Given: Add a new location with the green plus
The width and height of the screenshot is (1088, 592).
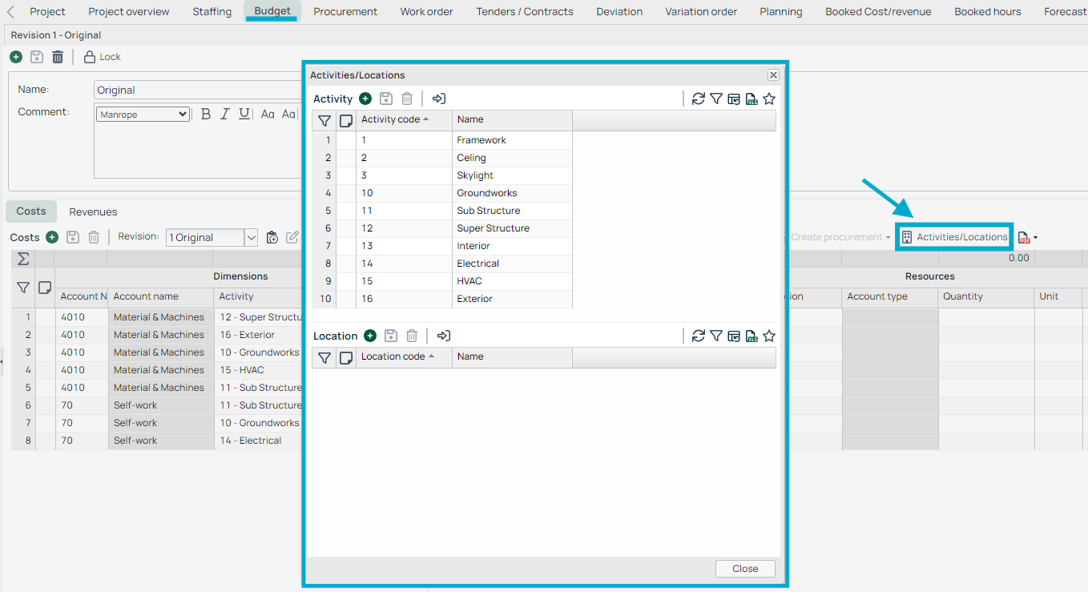Looking at the screenshot, I should tap(370, 336).
